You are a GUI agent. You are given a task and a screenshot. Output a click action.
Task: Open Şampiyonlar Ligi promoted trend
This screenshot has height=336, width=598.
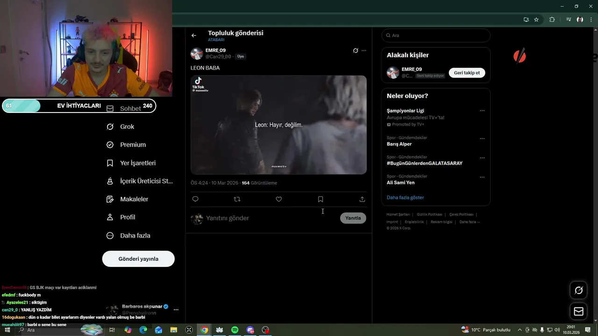click(x=406, y=111)
